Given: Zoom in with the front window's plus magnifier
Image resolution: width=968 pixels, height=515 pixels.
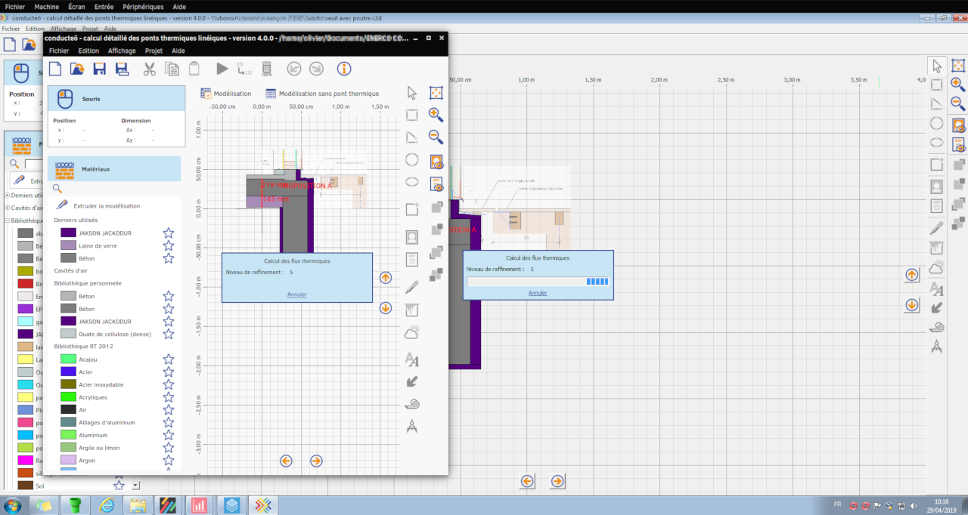Looking at the screenshot, I should pos(436,115).
